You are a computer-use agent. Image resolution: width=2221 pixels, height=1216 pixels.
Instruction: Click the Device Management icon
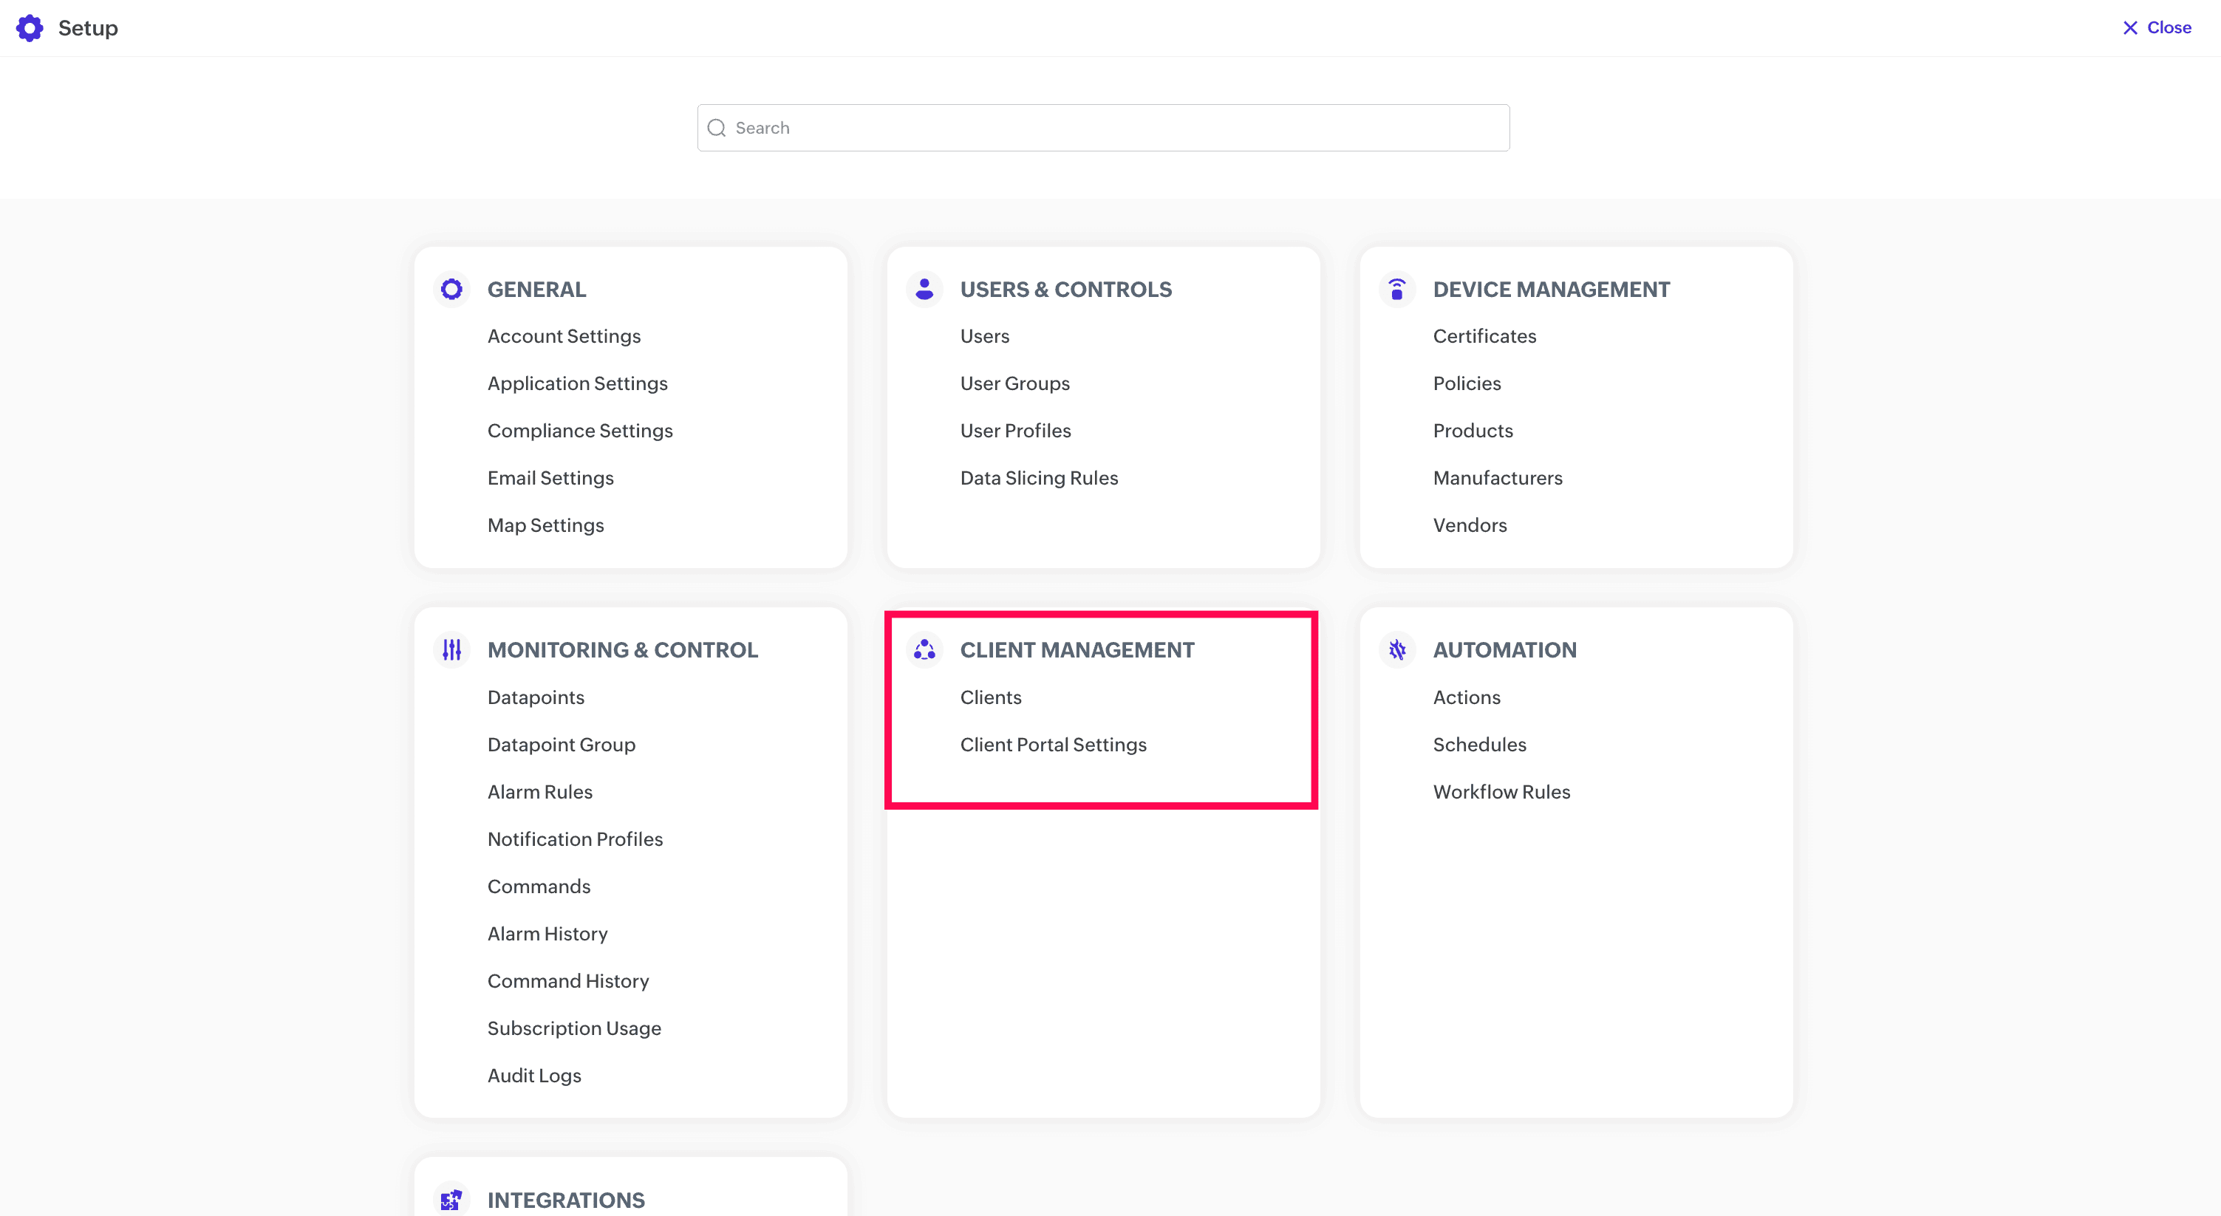click(1396, 289)
